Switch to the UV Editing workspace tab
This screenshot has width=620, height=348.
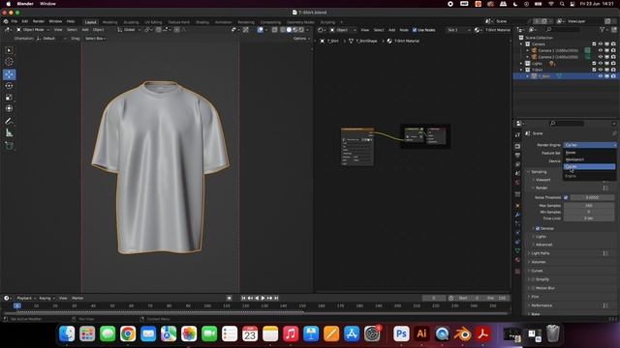tap(153, 22)
